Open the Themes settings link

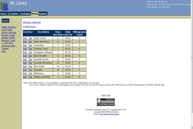point(5,49)
